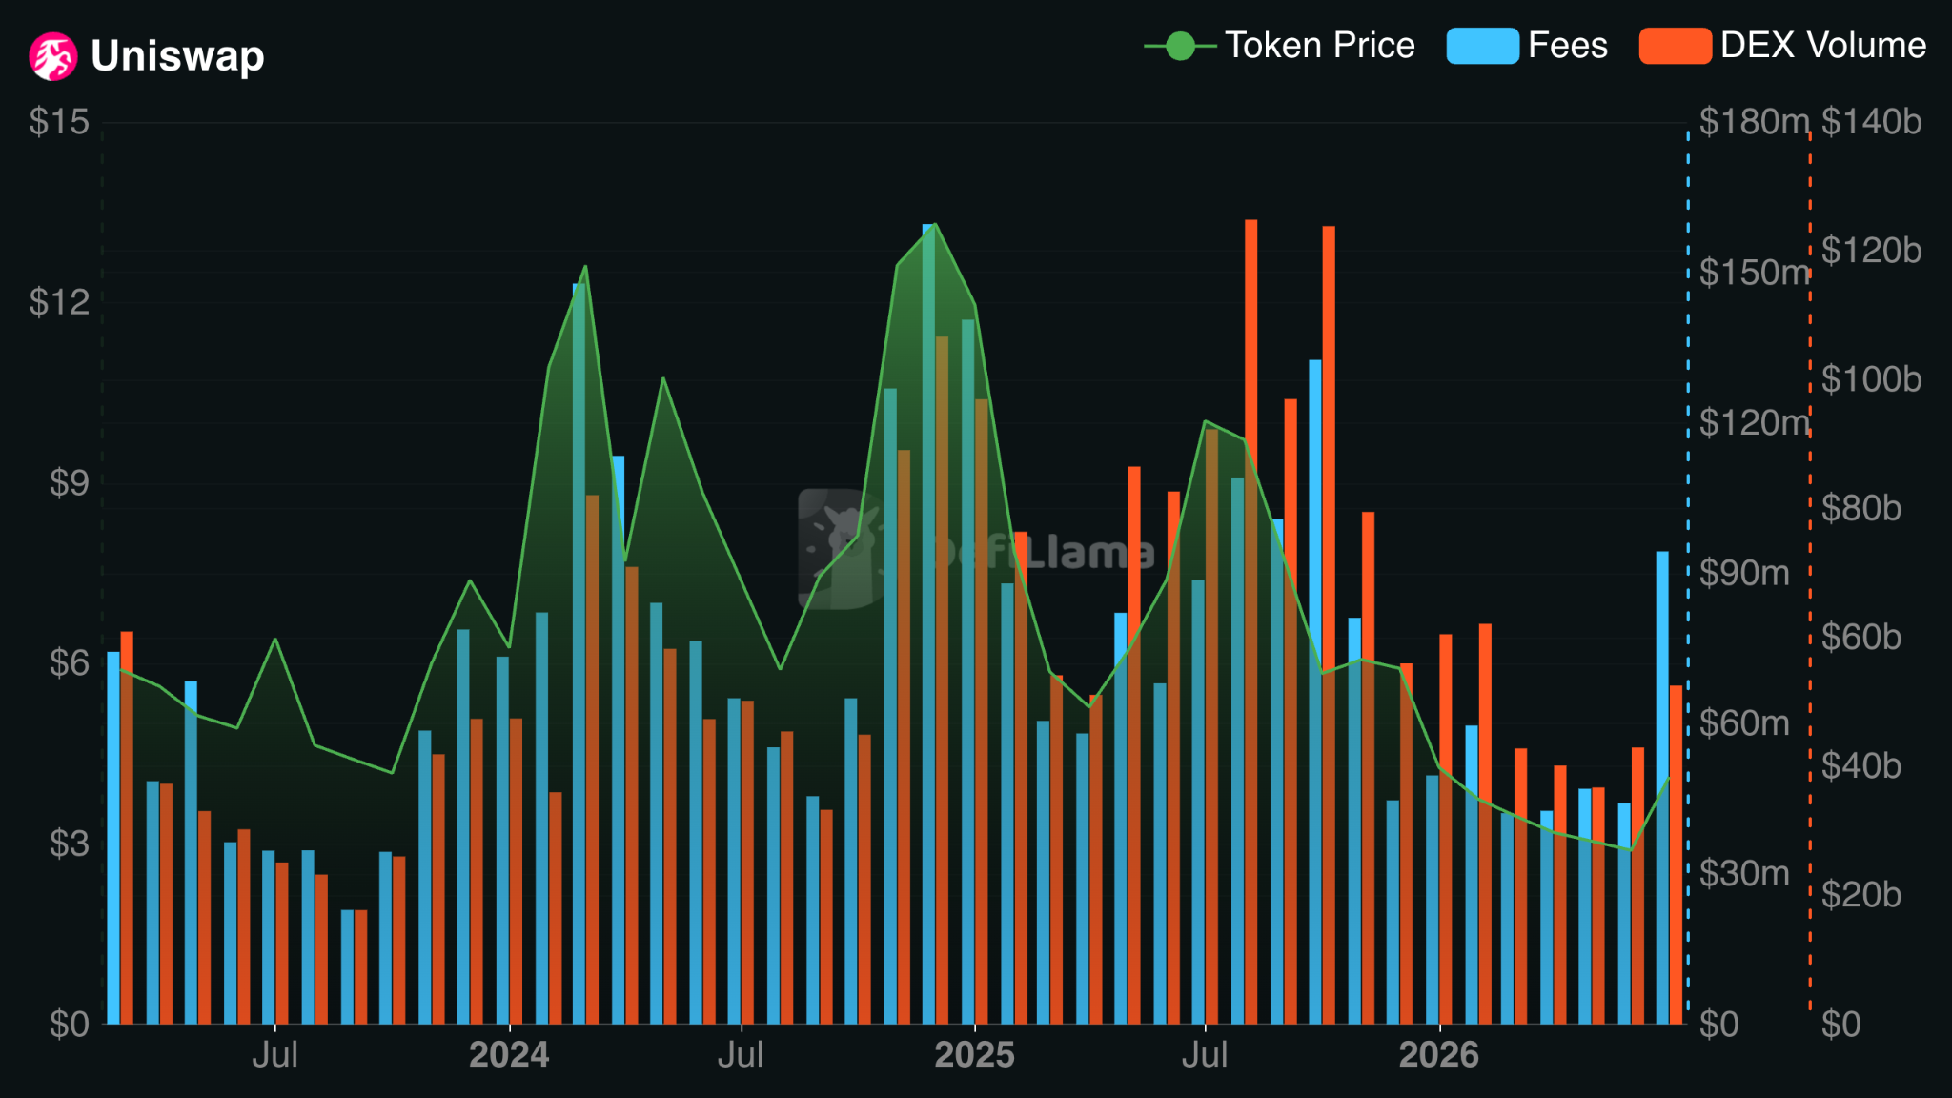Click the $150m fees axis label

[x=1754, y=273]
